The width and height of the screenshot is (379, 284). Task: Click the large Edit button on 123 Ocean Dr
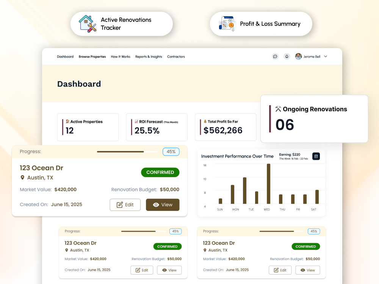click(125, 205)
